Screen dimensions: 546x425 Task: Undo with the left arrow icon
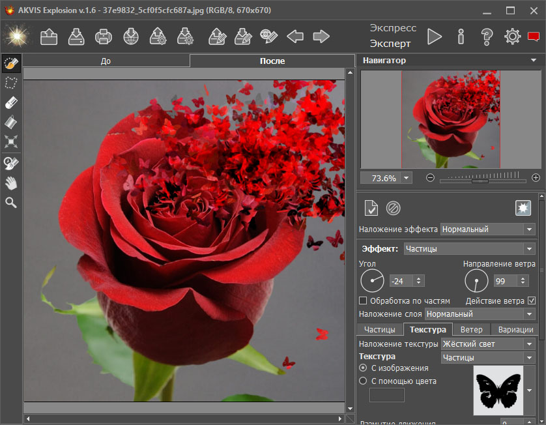pos(295,37)
